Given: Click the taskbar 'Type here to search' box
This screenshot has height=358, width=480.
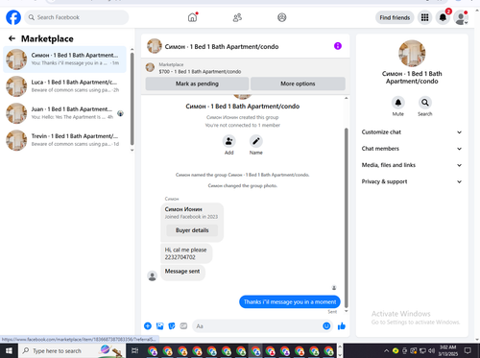Looking at the screenshot, I should 72,351.
